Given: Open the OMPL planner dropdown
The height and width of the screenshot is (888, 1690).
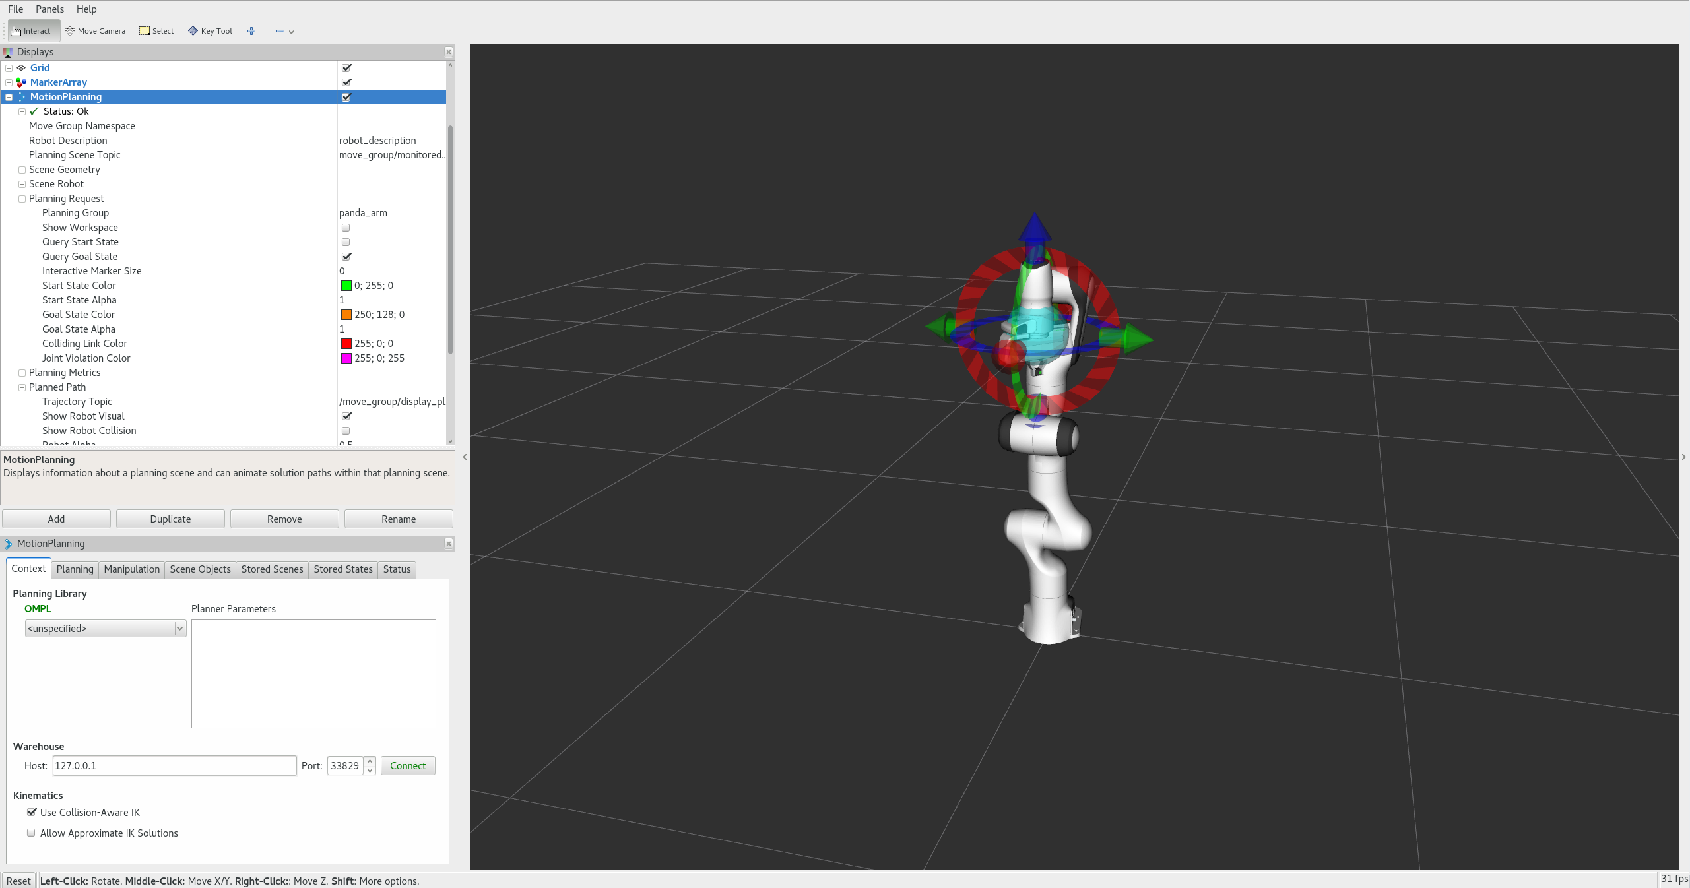Looking at the screenshot, I should (x=106, y=629).
